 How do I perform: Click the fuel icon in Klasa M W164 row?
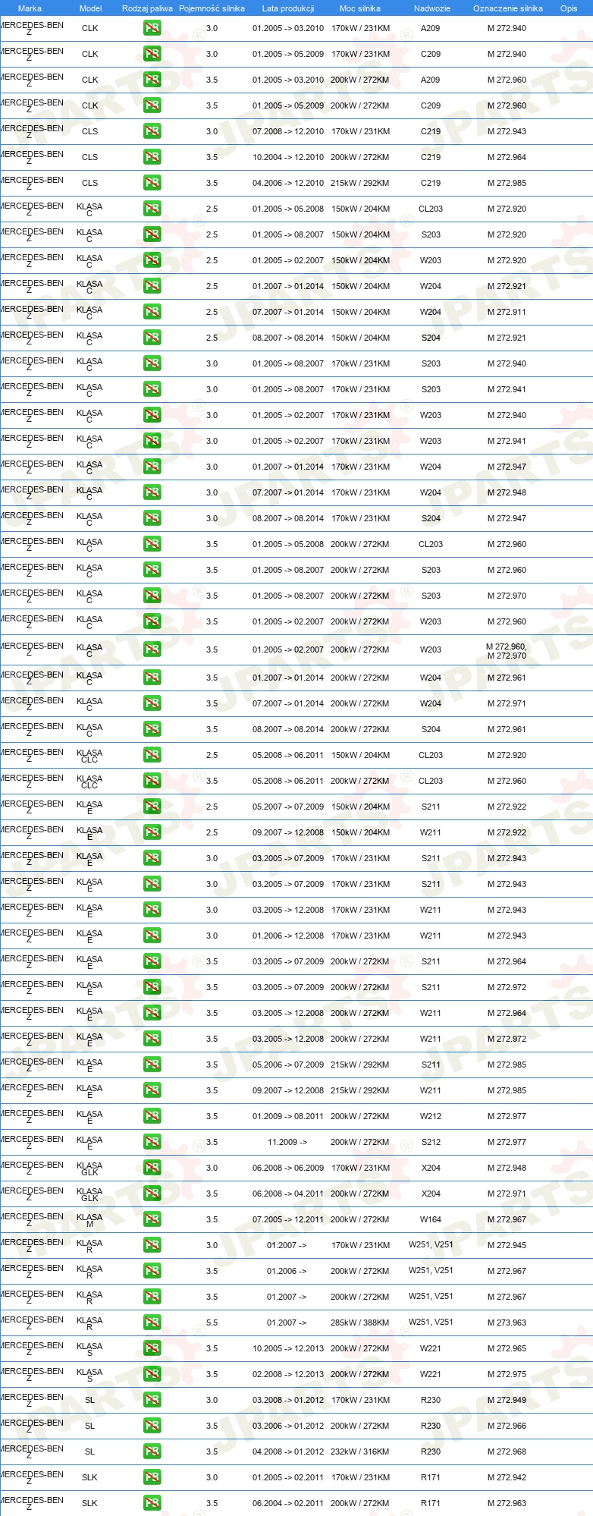pyautogui.click(x=152, y=1219)
